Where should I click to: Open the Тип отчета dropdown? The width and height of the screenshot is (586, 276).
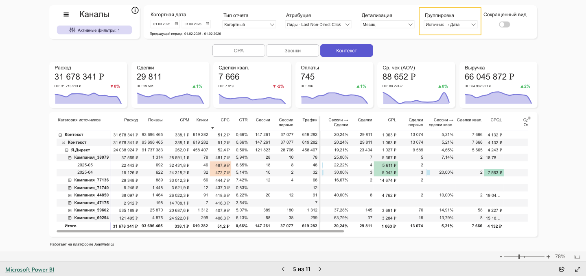click(x=249, y=24)
